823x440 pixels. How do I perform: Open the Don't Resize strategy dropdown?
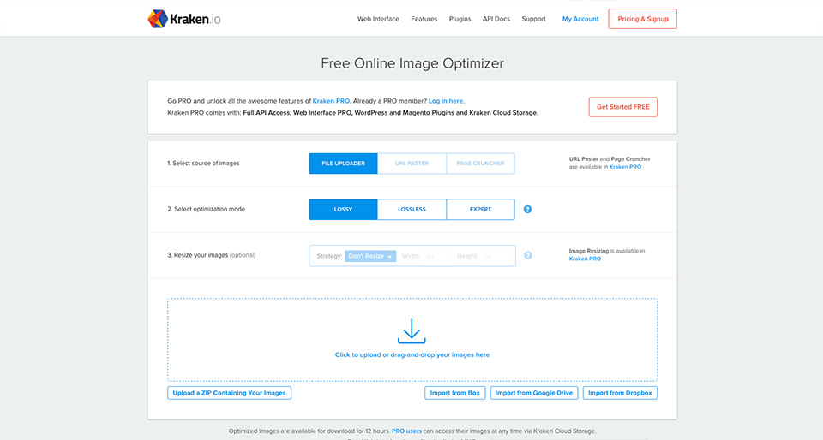pyautogui.click(x=370, y=256)
